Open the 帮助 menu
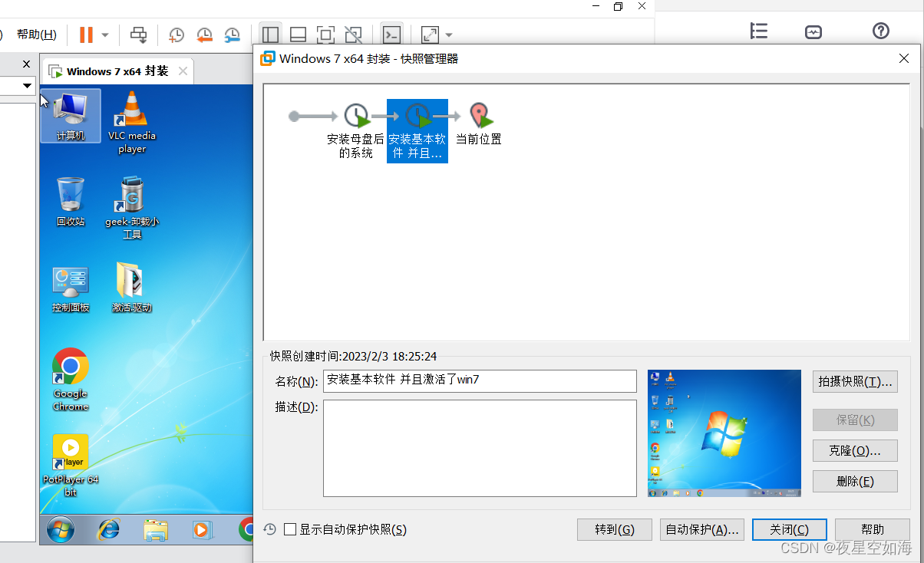 point(35,35)
